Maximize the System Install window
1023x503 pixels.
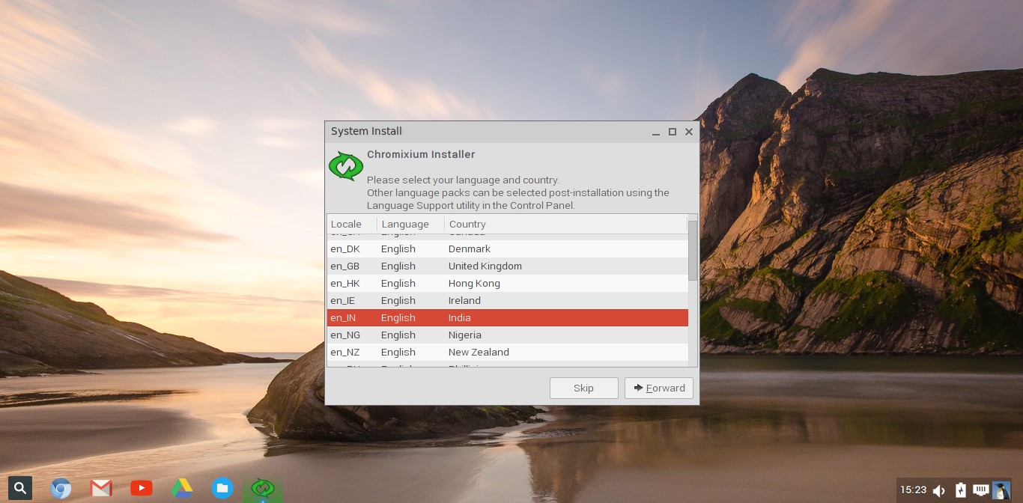[x=673, y=132]
